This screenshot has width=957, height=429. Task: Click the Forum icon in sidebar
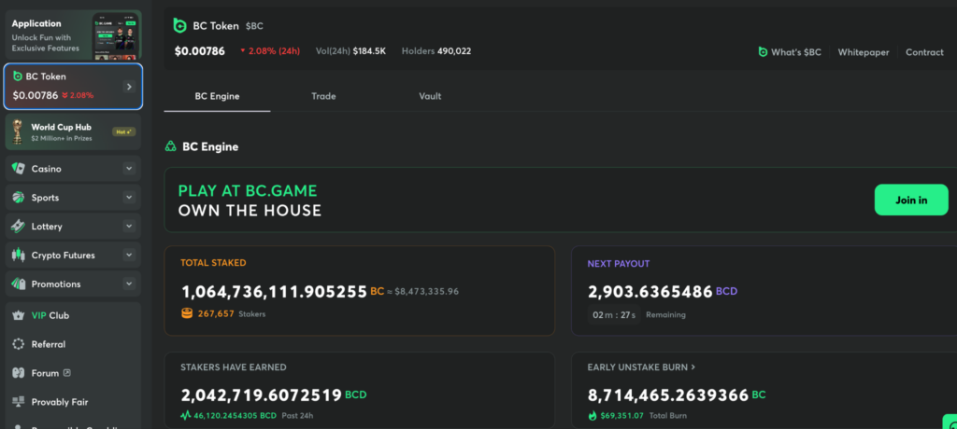pos(19,373)
